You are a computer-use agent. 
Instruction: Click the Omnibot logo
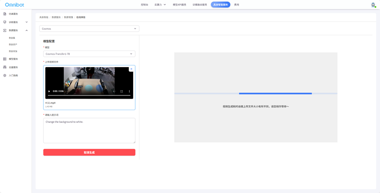tap(14, 4)
